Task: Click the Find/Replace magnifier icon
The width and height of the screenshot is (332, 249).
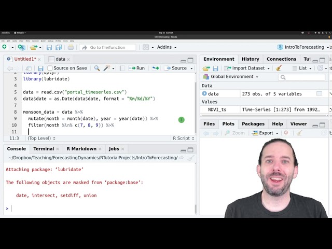Action: (97, 68)
